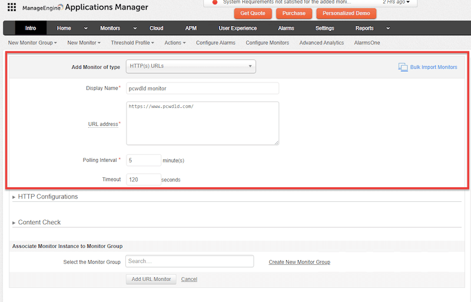Open the monitor type HTTP(s) URLs dropdown
Image resolution: width=471 pixels, height=302 pixels.
click(191, 66)
